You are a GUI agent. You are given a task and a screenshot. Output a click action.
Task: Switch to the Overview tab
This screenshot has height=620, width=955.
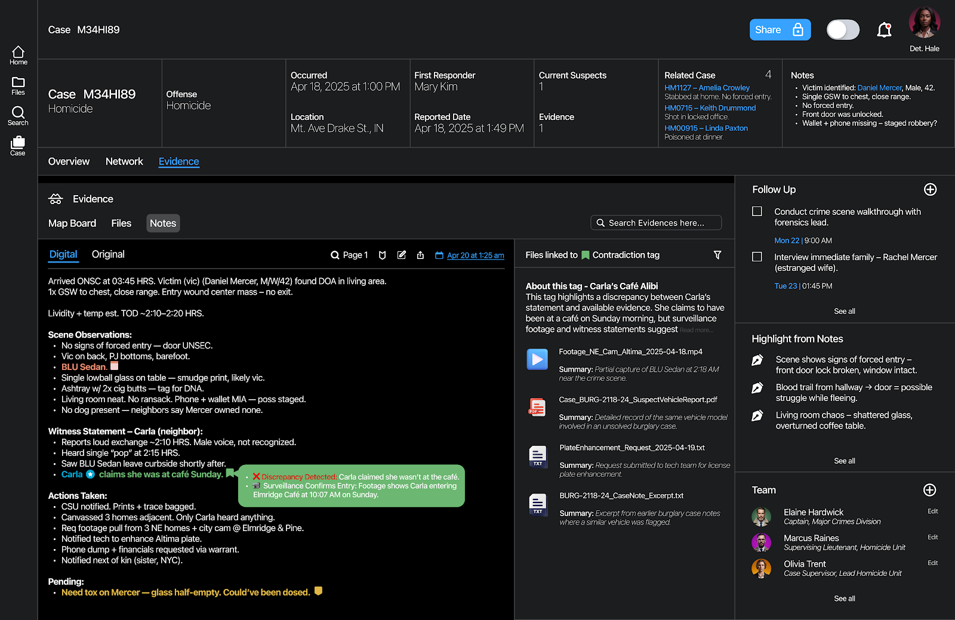click(69, 162)
